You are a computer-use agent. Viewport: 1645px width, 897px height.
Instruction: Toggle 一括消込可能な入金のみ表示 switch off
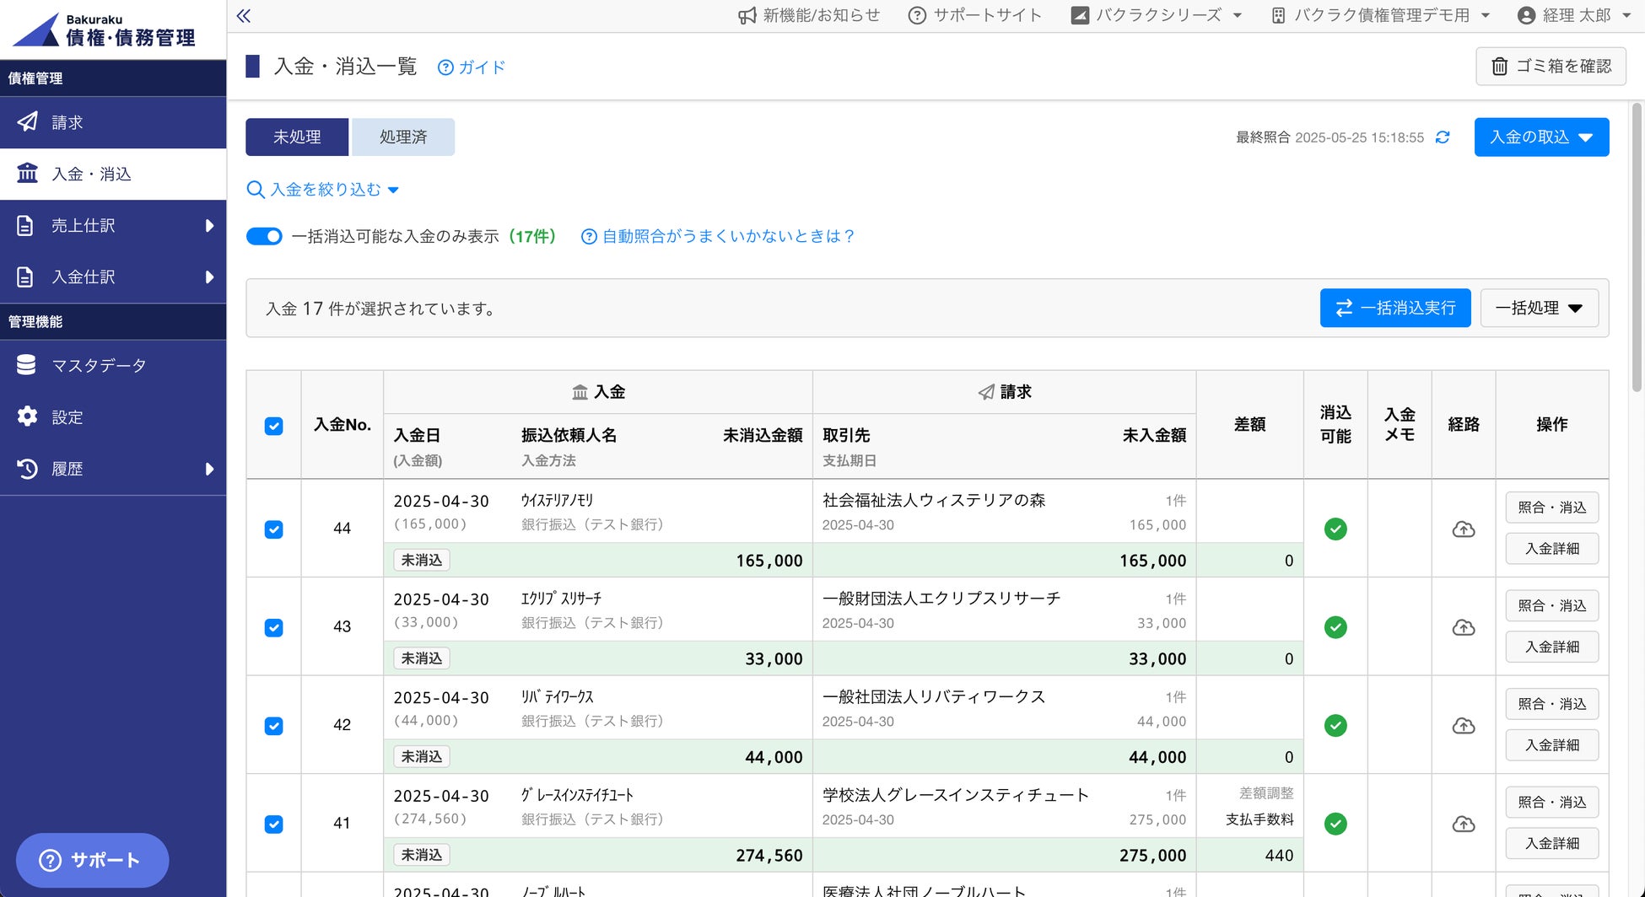pyautogui.click(x=264, y=237)
